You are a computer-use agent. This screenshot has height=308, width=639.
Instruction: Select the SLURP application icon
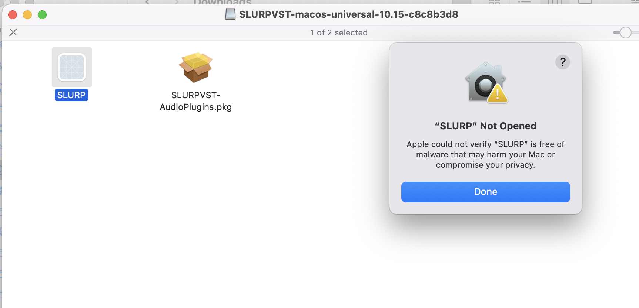pos(72,67)
